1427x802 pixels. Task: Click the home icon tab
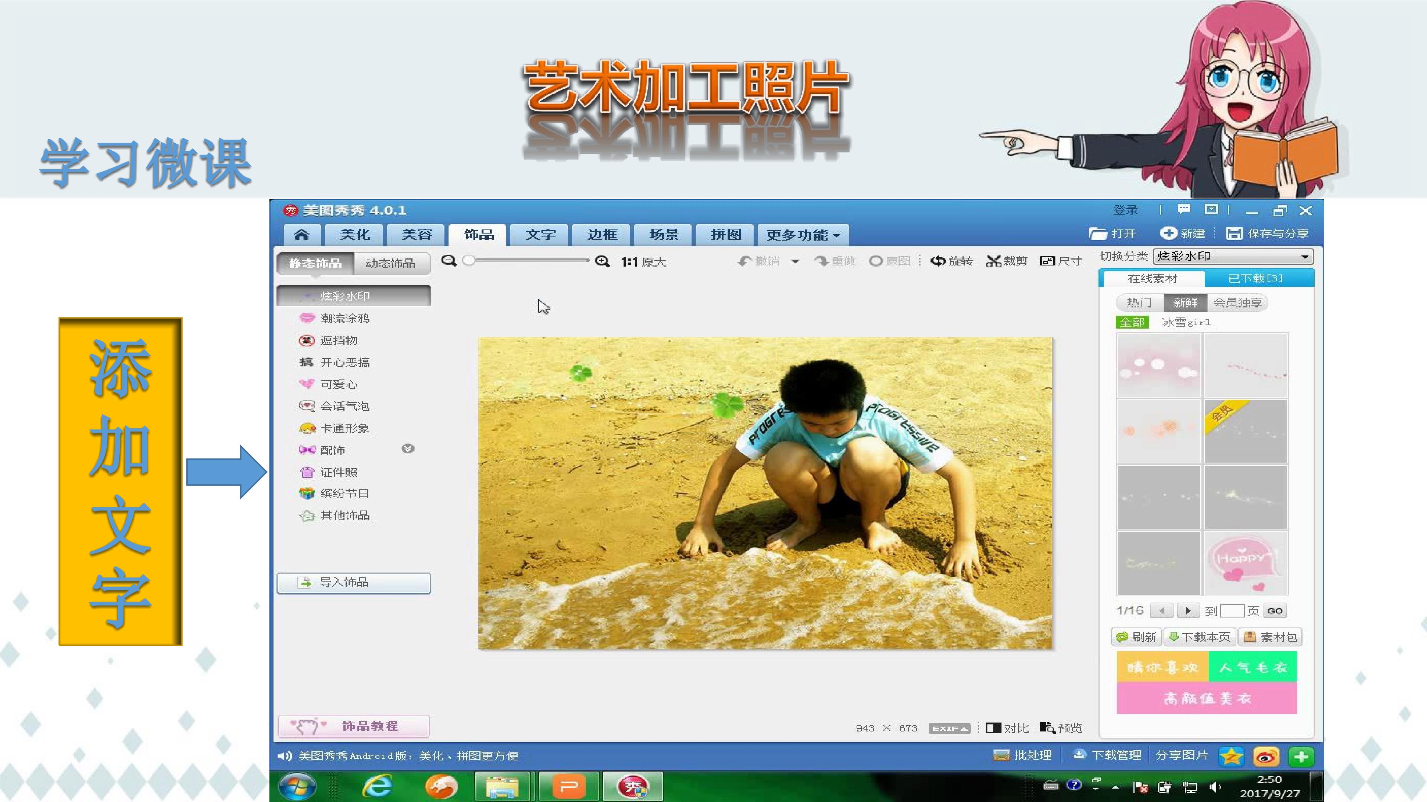pyautogui.click(x=301, y=235)
